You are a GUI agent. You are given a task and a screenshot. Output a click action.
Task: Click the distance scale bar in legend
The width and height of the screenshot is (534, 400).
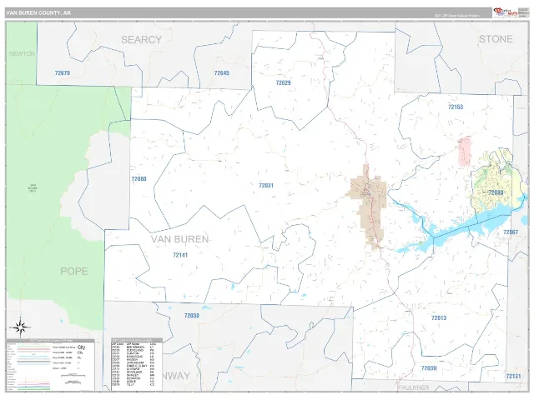[x=73, y=376]
